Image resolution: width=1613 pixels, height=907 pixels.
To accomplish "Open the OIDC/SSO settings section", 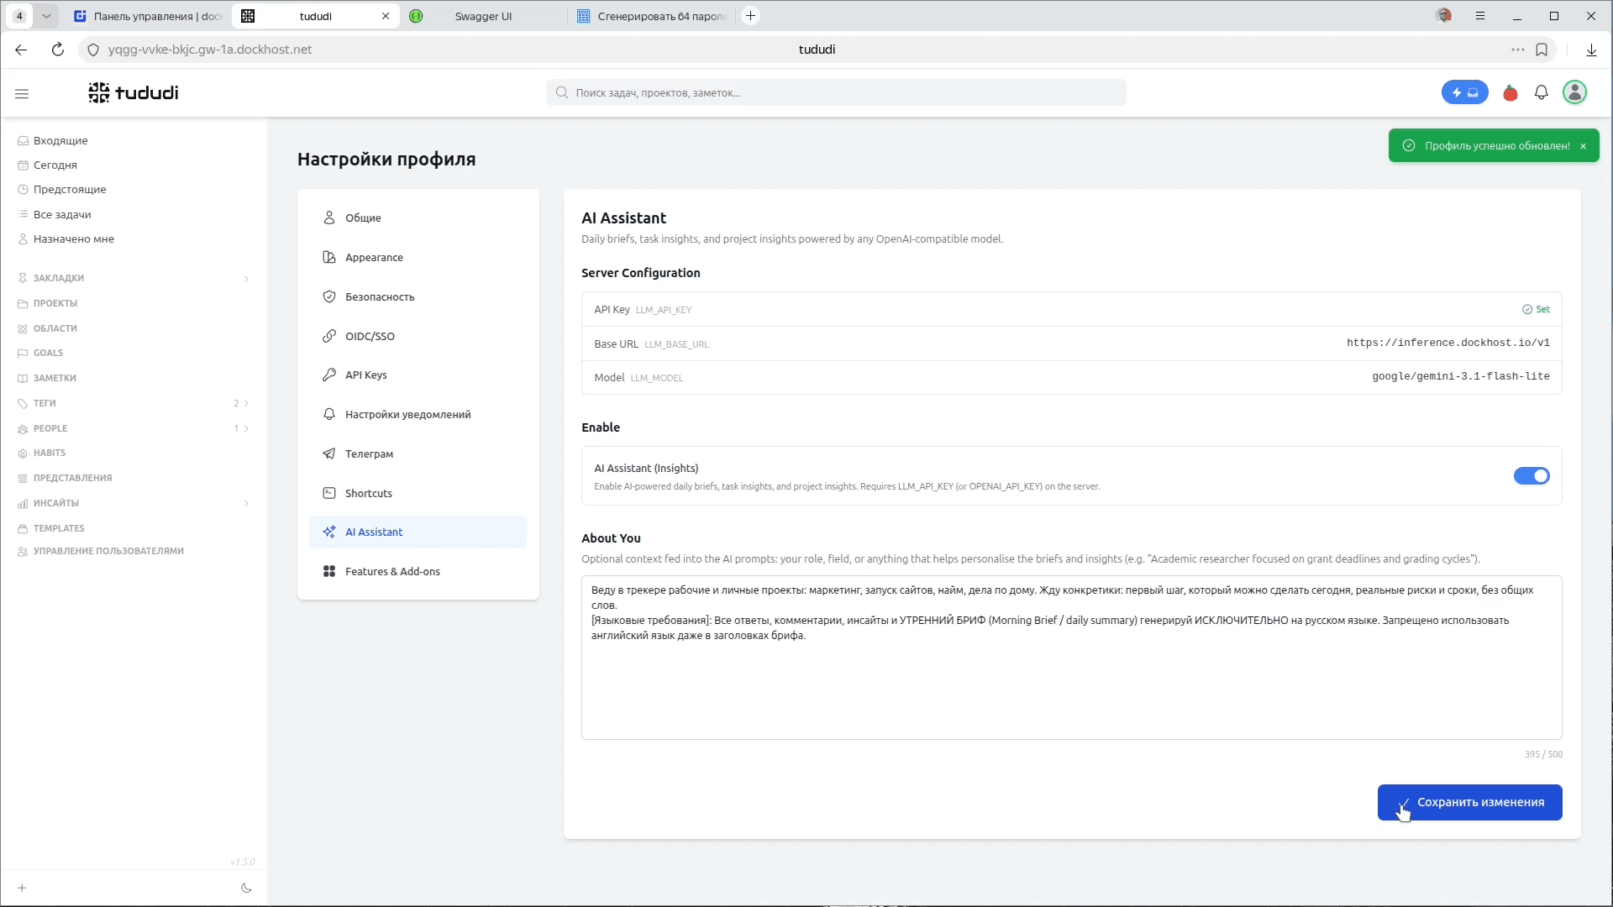I will point(418,336).
